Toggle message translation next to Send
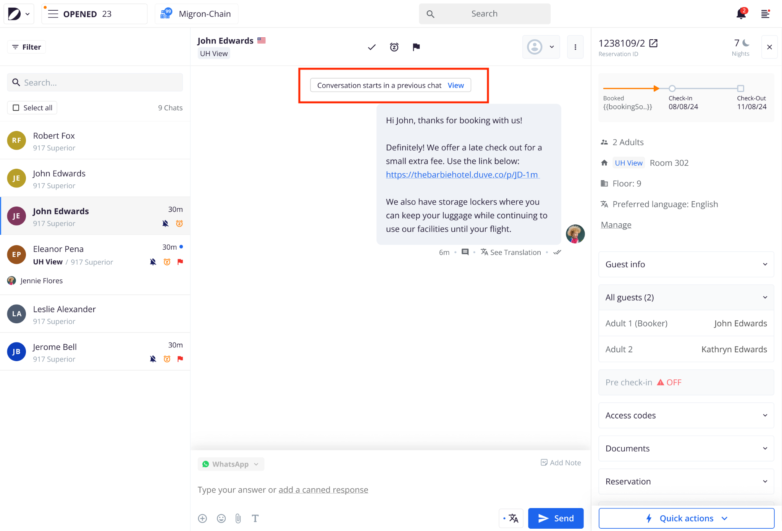Image resolution: width=782 pixels, height=531 pixels. pos(511,518)
